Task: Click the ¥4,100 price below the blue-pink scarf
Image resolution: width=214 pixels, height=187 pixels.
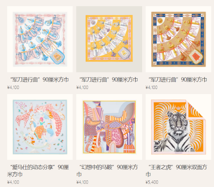Action: coord(13,87)
